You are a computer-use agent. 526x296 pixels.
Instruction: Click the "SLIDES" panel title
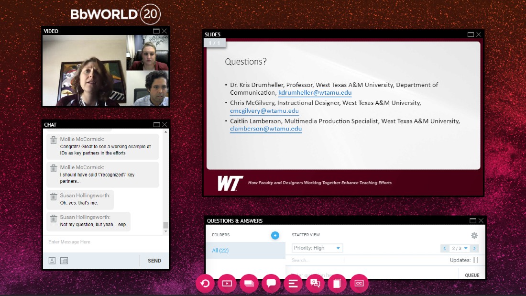point(213,34)
